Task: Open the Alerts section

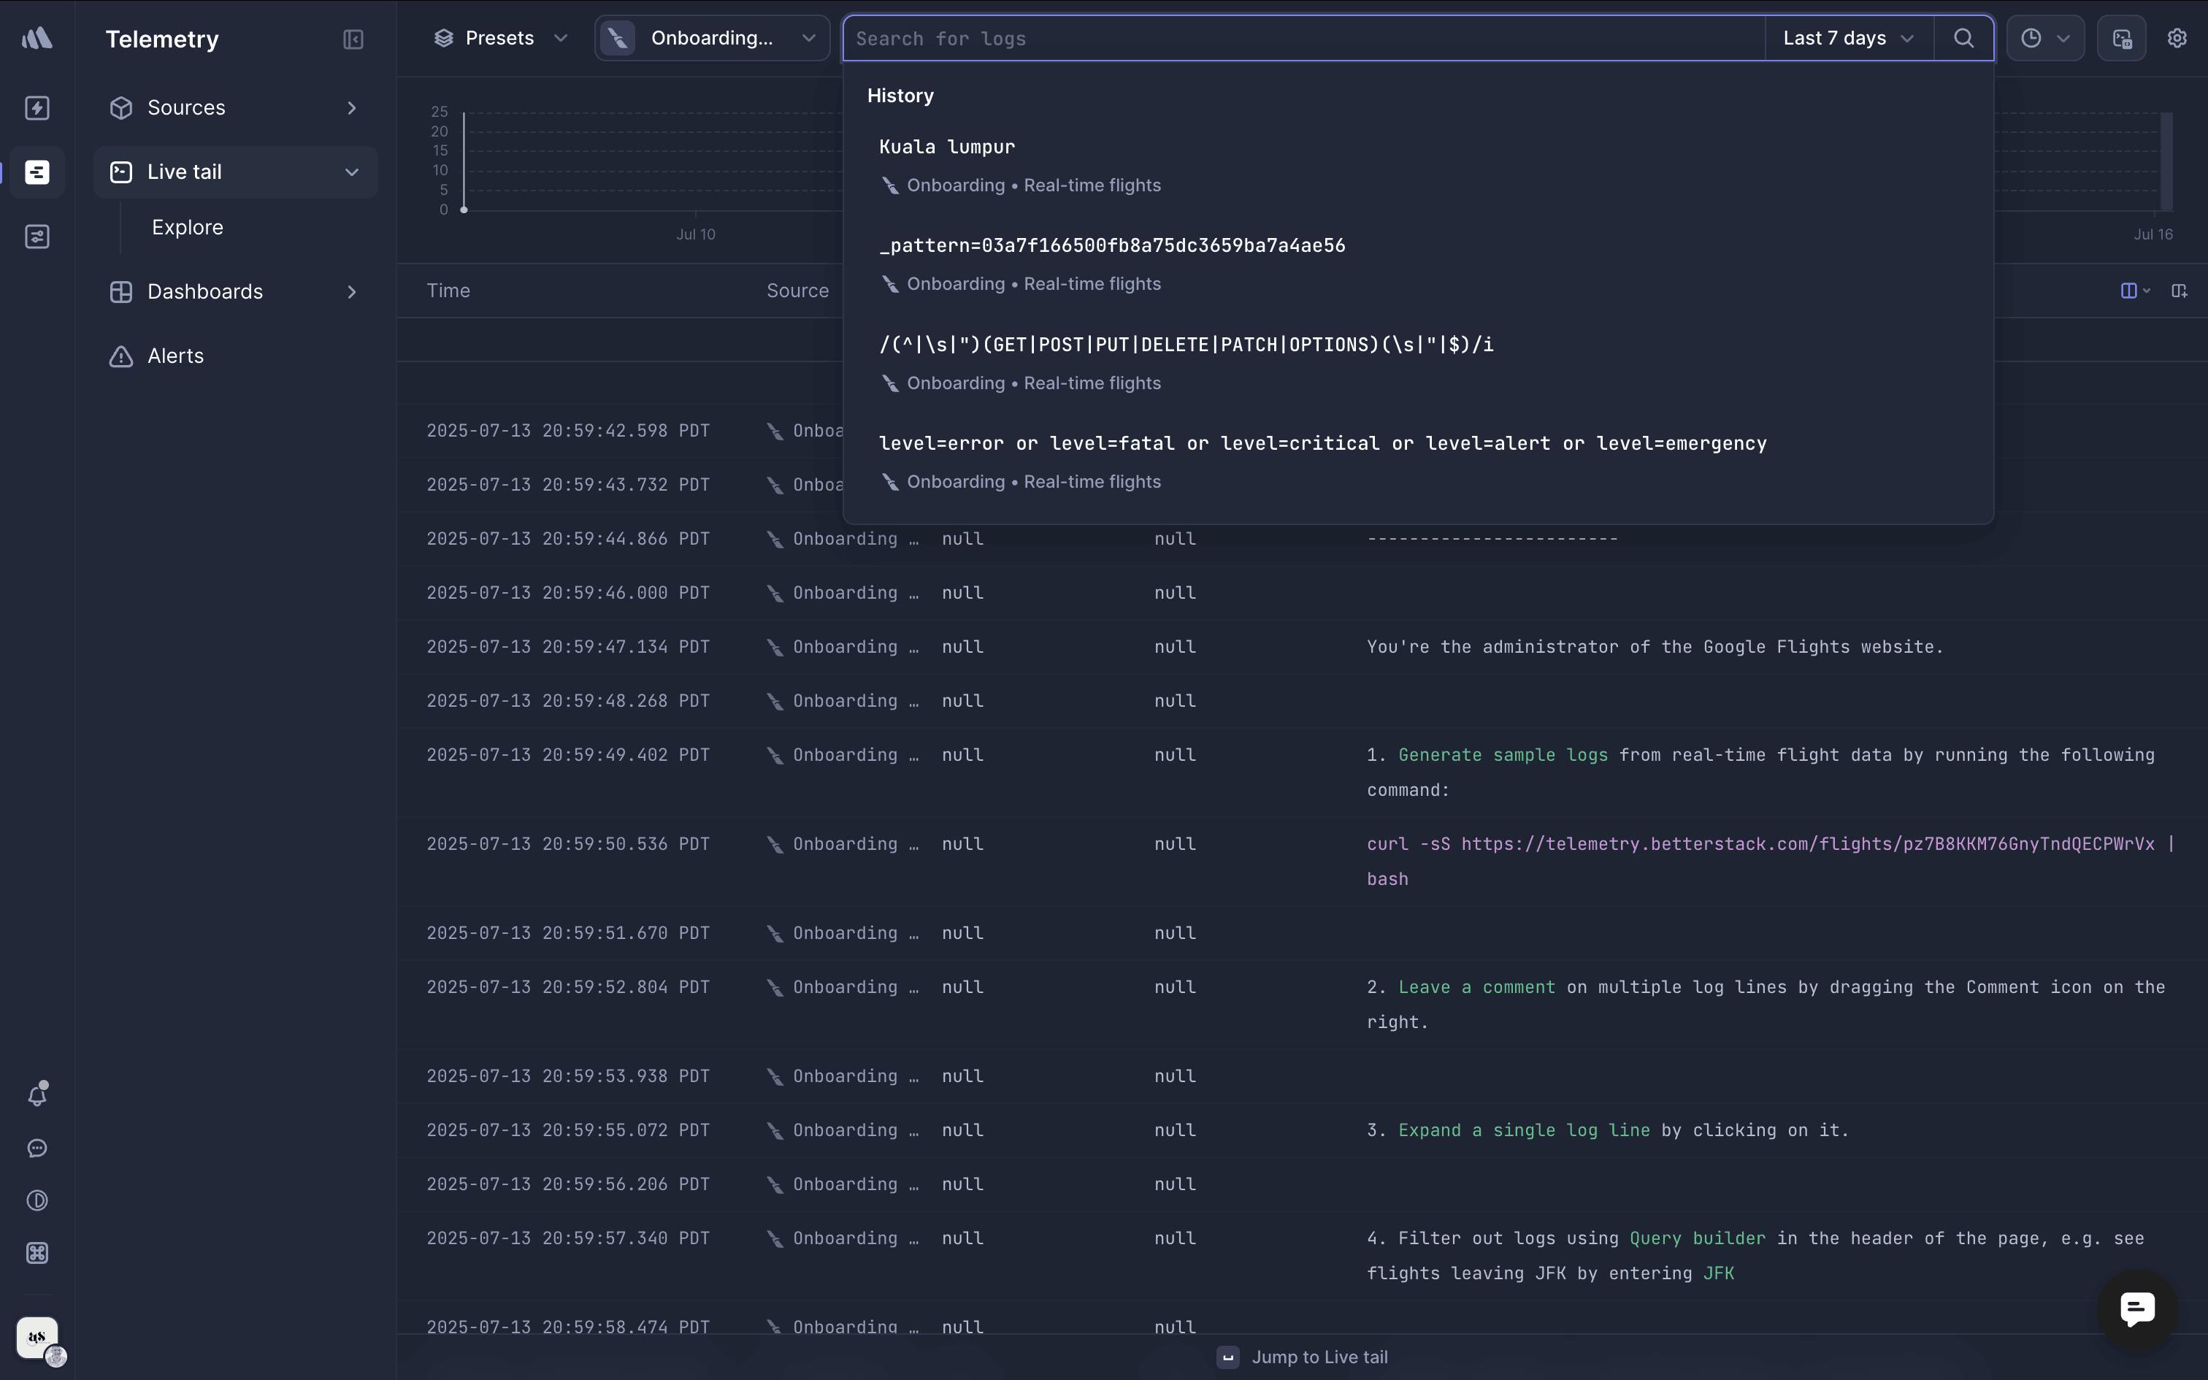Action: pyautogui.click(x=175, y=356)
